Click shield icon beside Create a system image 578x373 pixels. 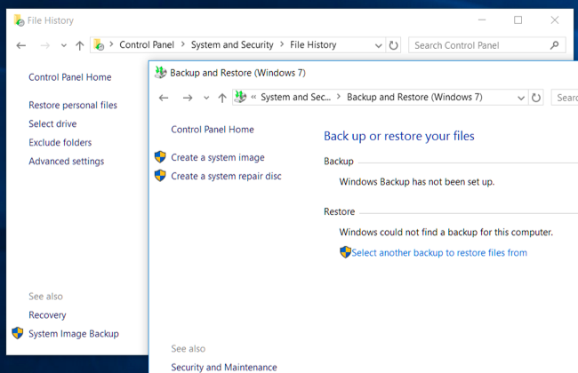tap(160, 156)
